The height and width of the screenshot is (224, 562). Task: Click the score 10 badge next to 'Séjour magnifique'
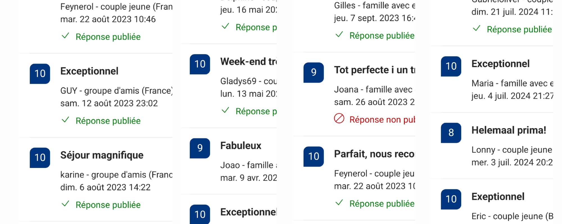[x=40, y=158]
